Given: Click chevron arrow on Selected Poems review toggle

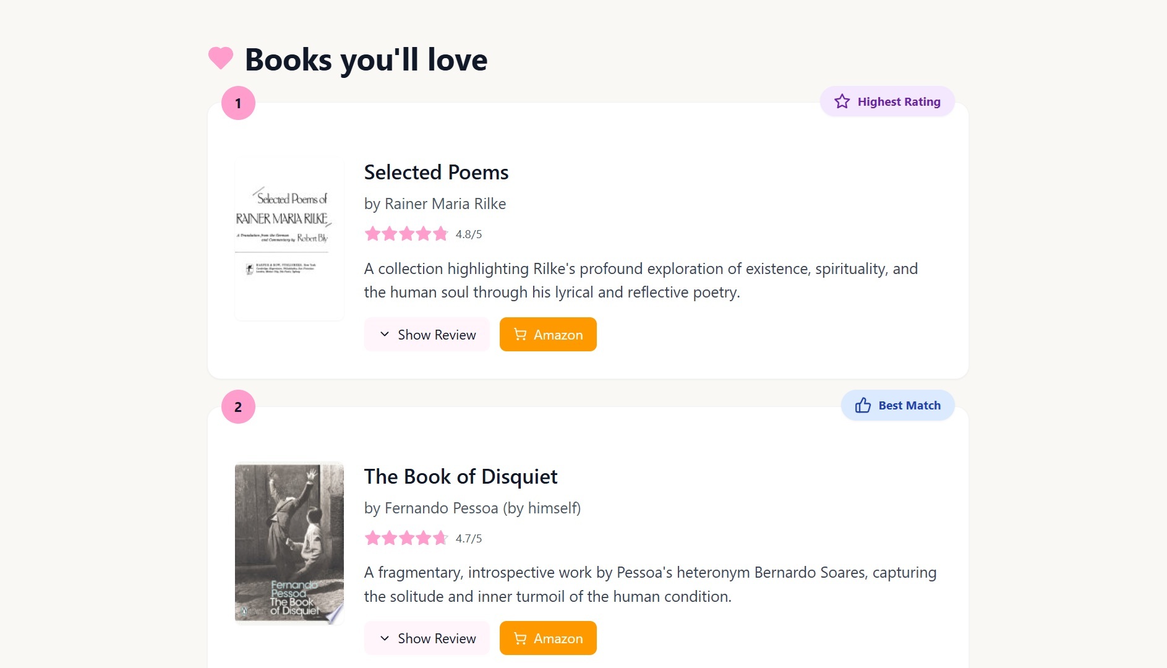Looking at the screenshot, I should 385,335.
